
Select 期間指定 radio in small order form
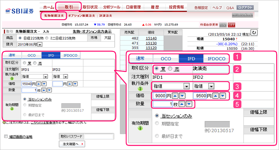coord(25,105)
